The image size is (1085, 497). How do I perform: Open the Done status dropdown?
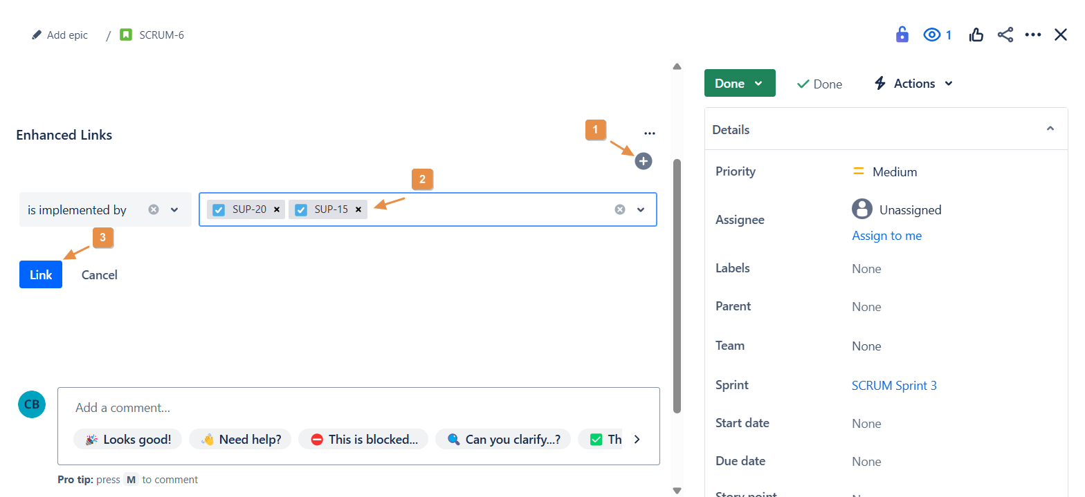coord(739,83)
